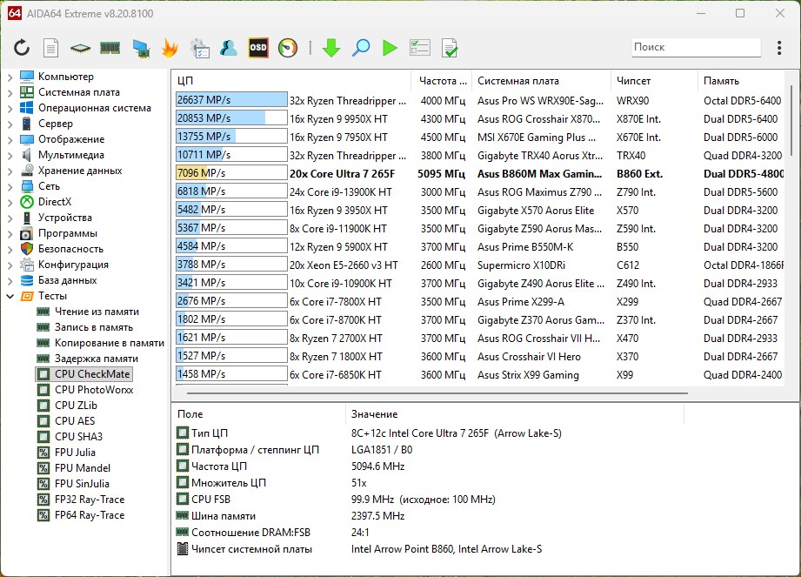801x577 pixels.
Task: Click the CPU chip toolbar icon
Action: tap(81, 48)
